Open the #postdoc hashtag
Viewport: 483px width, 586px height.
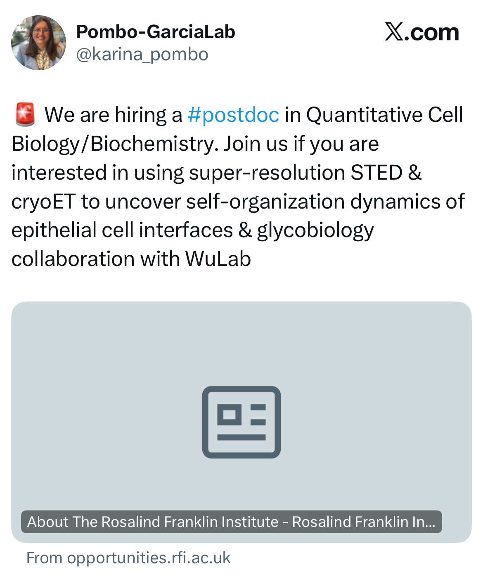tap(233, 115)
